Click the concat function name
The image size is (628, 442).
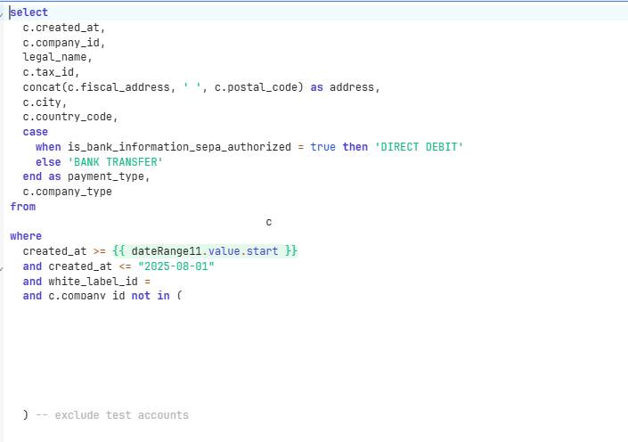coord(41,87)
